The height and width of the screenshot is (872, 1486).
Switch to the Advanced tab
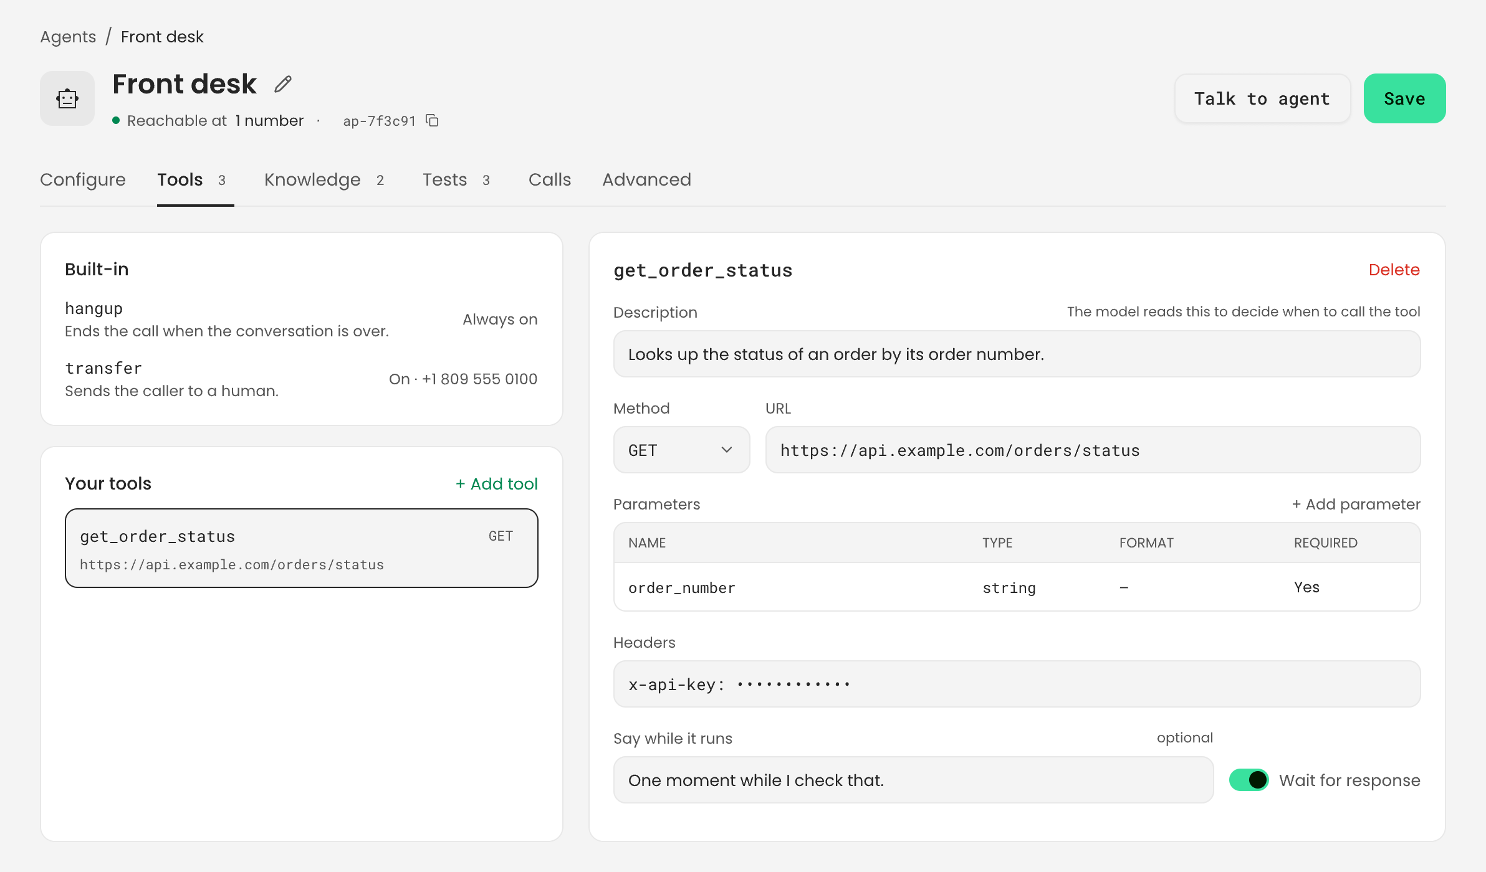coord(646,179)
